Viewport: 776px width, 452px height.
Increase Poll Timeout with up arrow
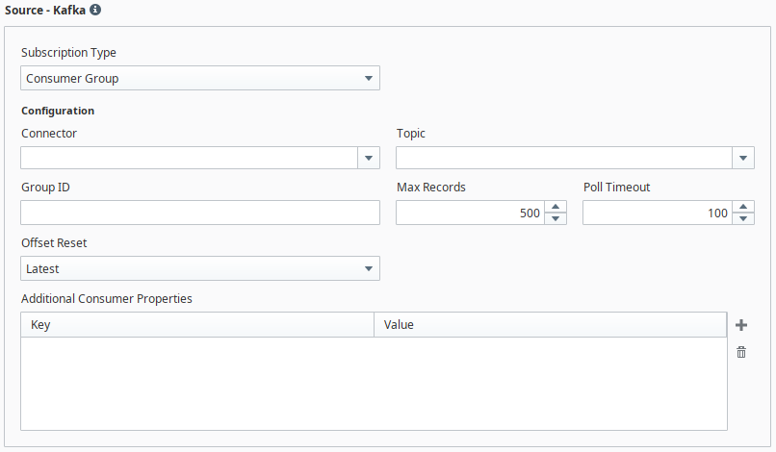(743, 207)
